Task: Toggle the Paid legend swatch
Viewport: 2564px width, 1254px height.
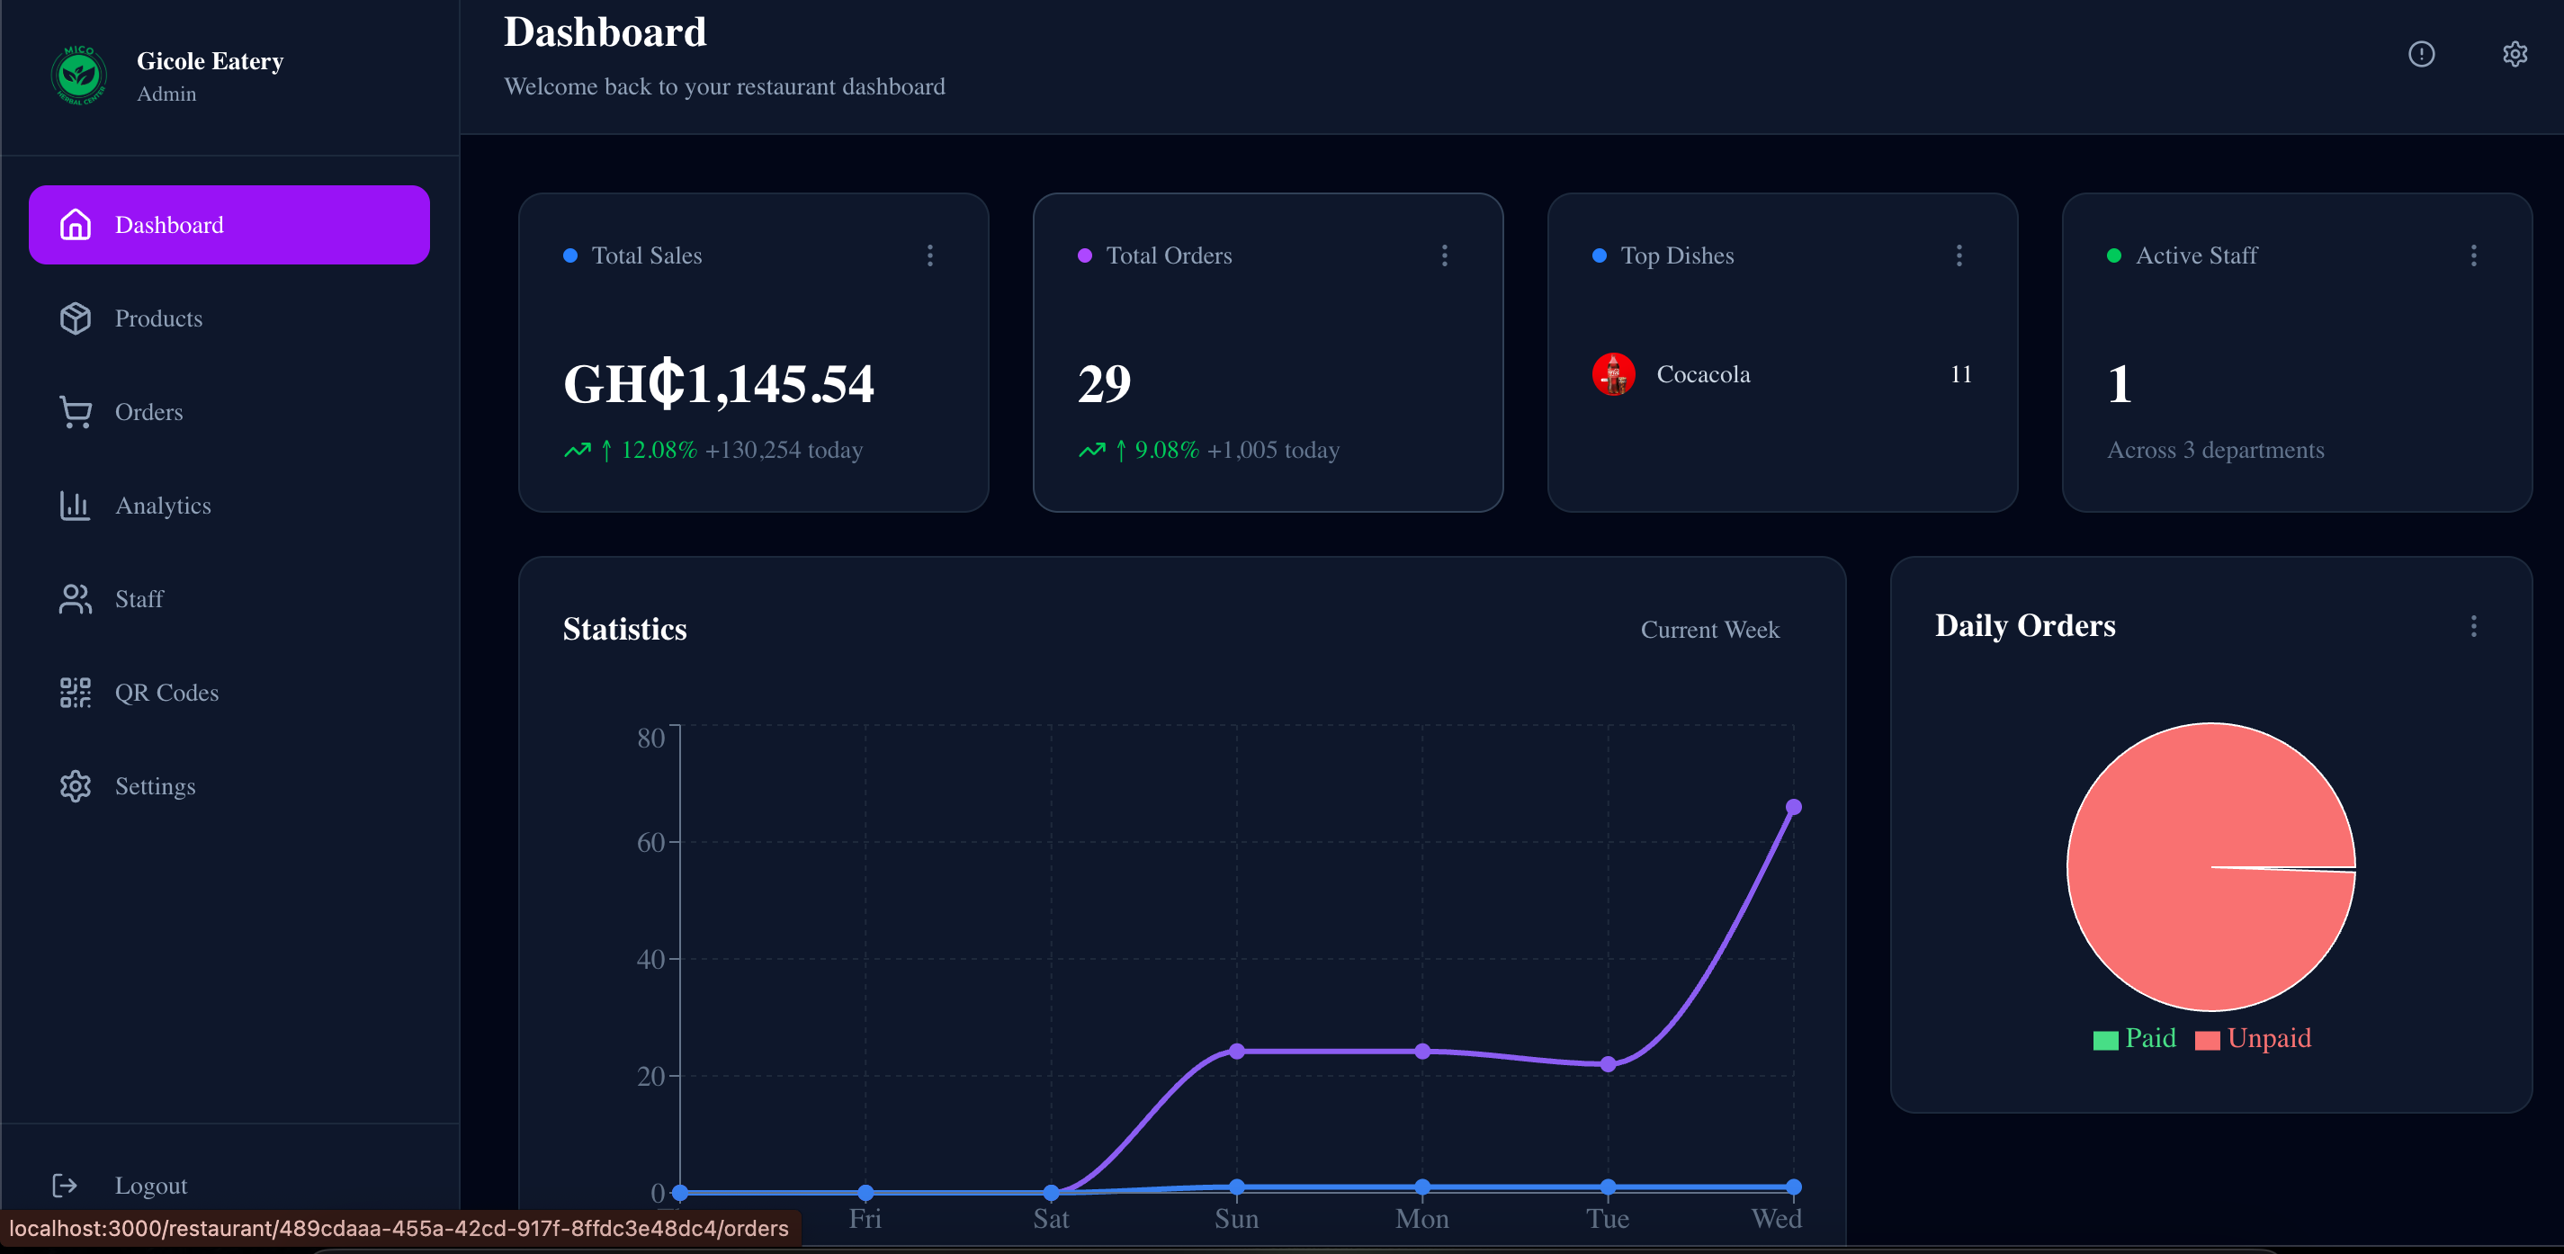Action: pyautogui.click(x=2105, y=1040)
